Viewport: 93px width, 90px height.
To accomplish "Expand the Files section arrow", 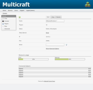I will click(3, 26).
